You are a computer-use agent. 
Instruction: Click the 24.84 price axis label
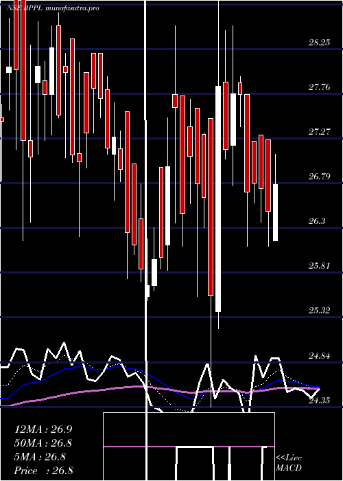[x=319, y=356]
